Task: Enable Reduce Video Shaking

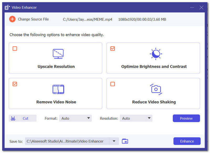Action: [113, 84]
